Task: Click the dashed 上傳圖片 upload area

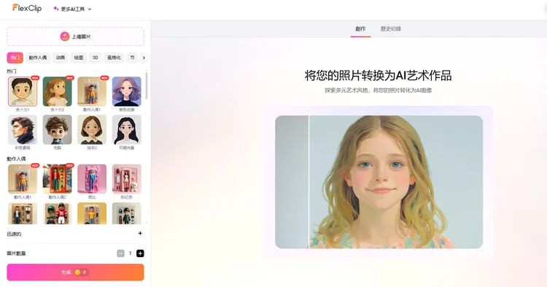Action: 75,36
